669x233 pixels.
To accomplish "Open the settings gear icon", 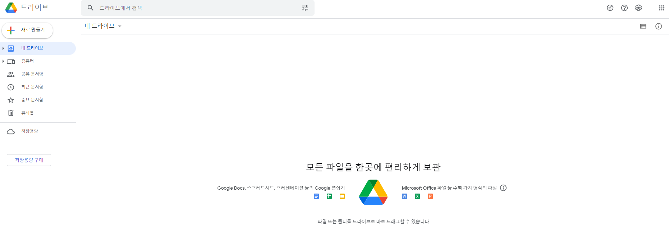I will pos(638,8).
